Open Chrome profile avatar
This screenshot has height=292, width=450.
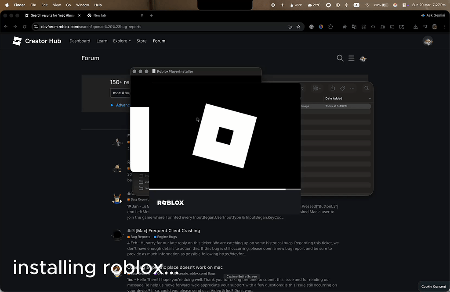[435, 27]
